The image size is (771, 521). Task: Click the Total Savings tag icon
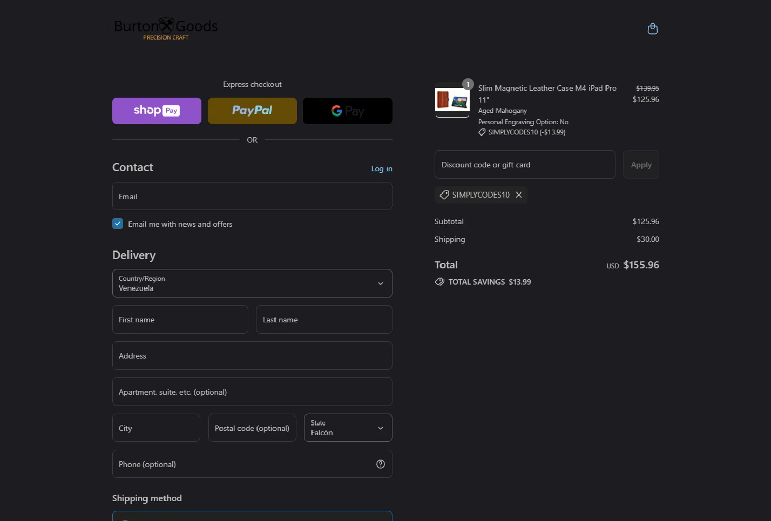(439, 282)
